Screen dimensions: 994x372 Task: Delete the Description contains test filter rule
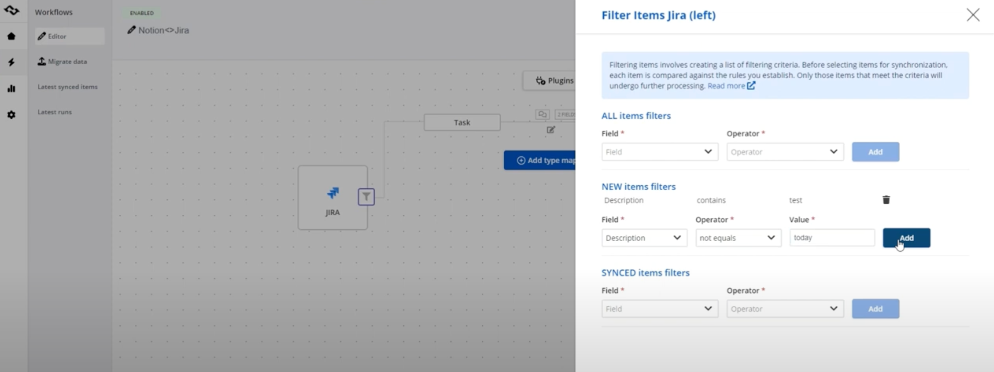point(886,200)
